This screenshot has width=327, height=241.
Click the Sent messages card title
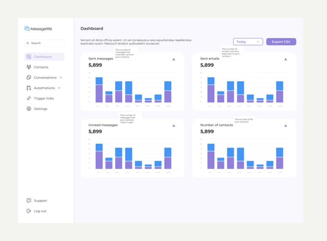(101, 59)
